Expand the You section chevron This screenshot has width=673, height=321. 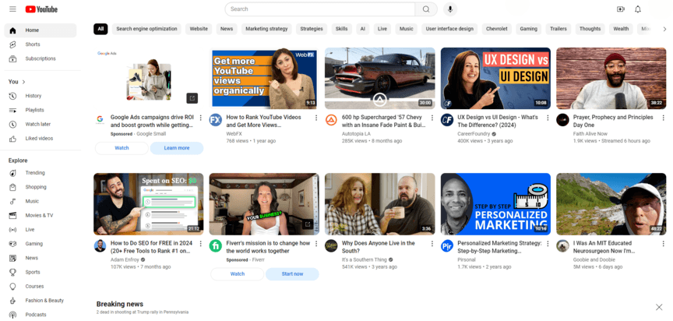(24, 82)
